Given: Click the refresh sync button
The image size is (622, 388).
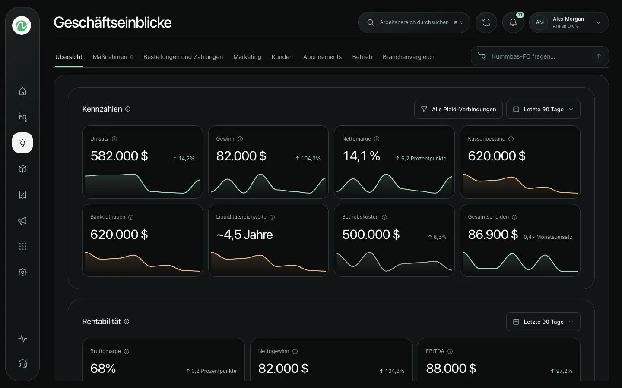Looking at the screenshot, I should tap(486, 22).
